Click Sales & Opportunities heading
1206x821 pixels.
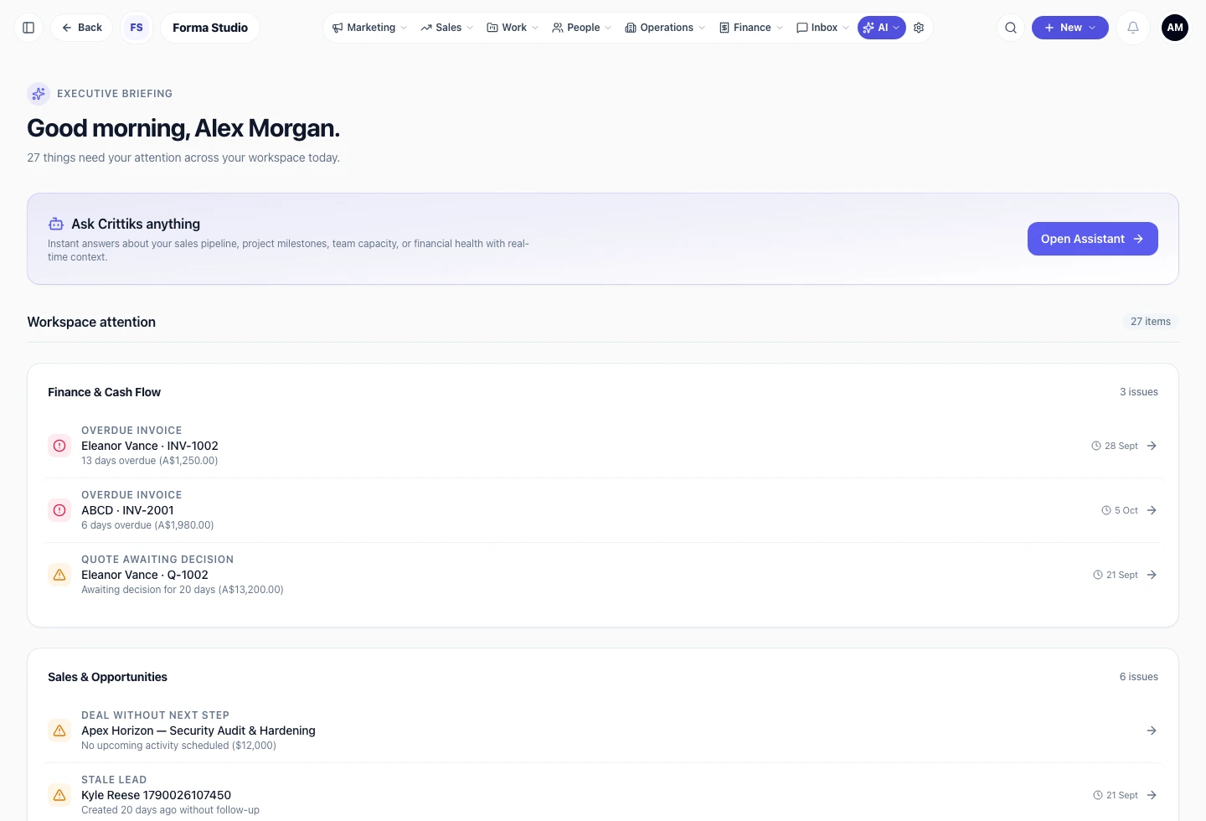tap(107, 677)
